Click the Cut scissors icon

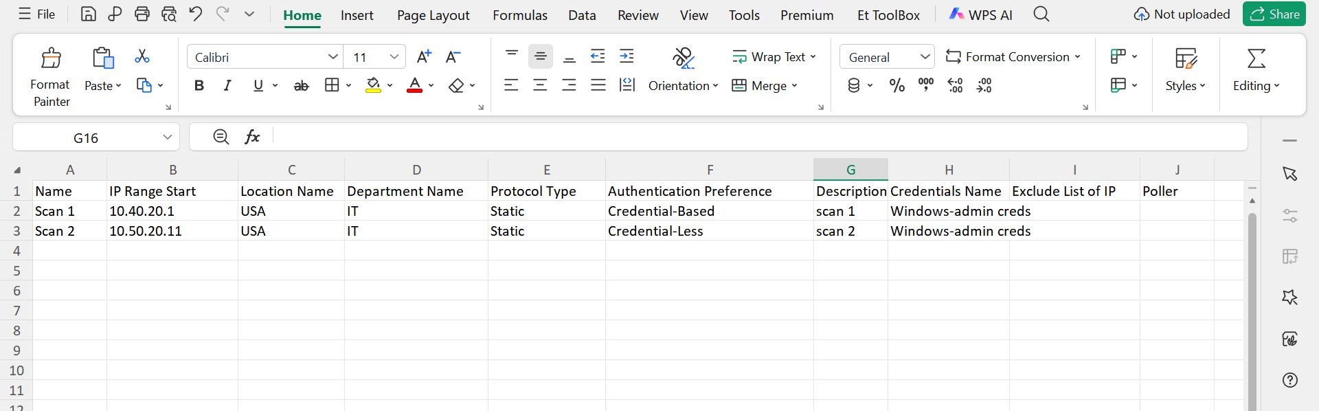142,56
